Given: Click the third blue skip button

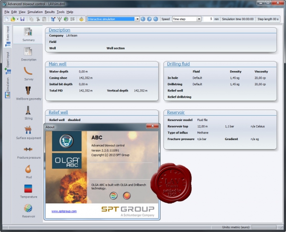Looking at the screenshot, I should 155,19.
